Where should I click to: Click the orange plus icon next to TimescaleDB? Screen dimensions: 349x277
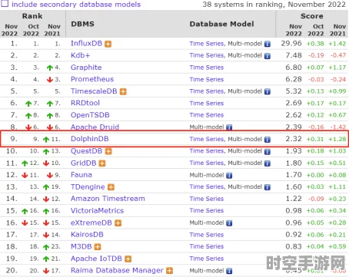click(x=123, y=91)
